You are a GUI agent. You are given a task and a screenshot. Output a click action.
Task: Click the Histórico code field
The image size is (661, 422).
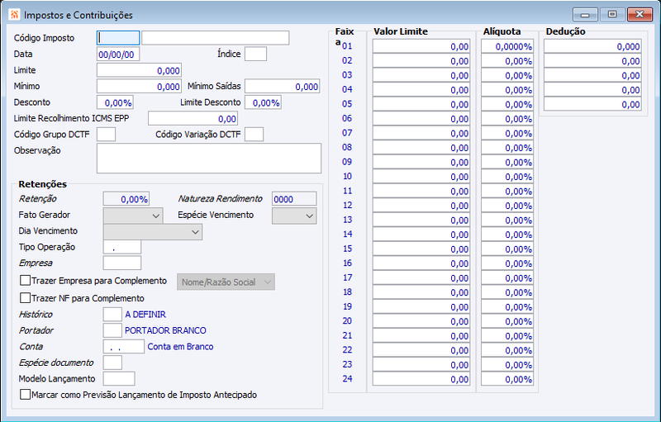(x=112, y=314)
